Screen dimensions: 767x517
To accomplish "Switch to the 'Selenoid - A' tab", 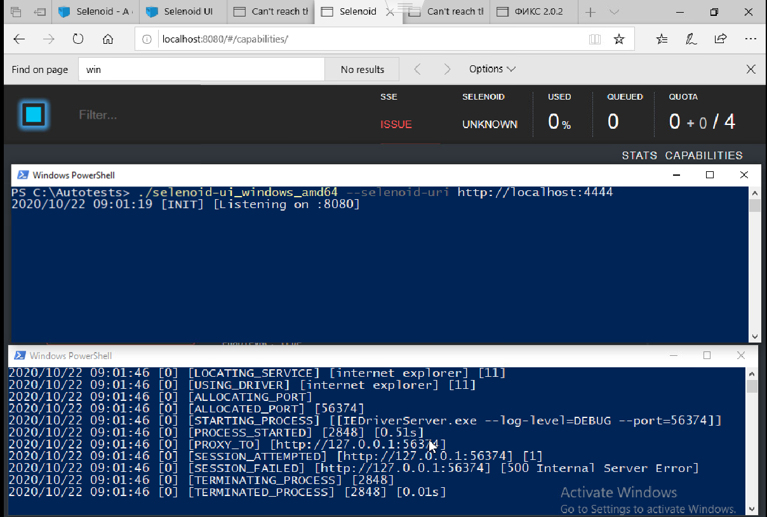I will coord(95,11).
